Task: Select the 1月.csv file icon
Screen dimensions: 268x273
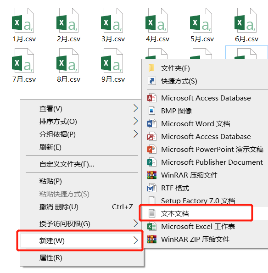Action: pyautogui.click(x=23, y=20)
